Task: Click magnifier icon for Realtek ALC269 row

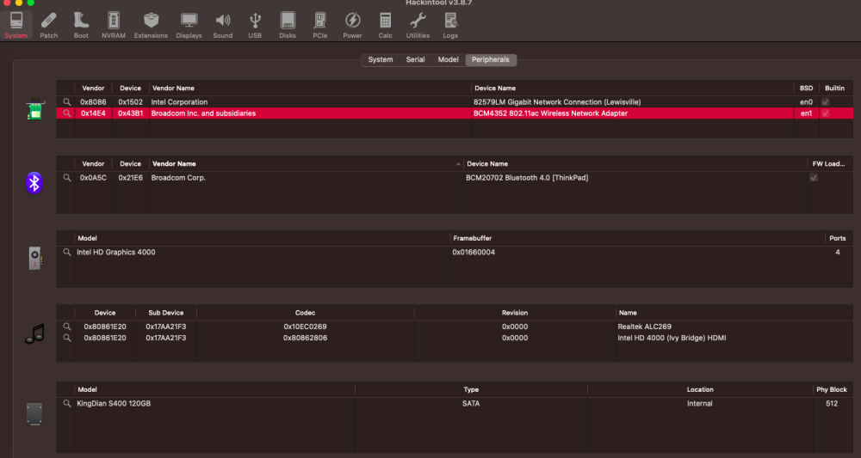Action: 67,327
